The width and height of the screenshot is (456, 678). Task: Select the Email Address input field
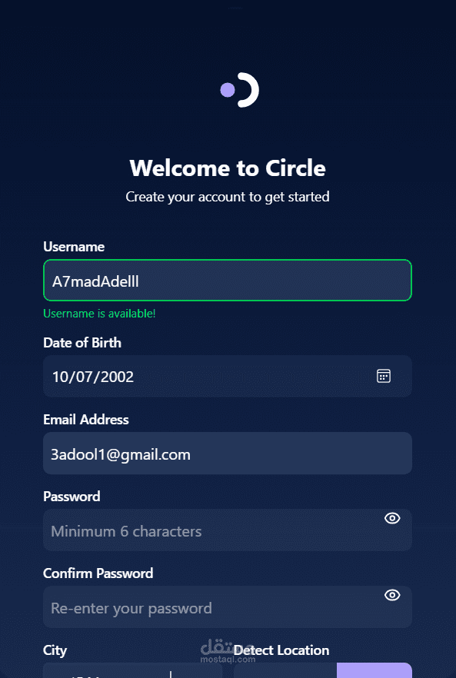(x=228, y=454)
